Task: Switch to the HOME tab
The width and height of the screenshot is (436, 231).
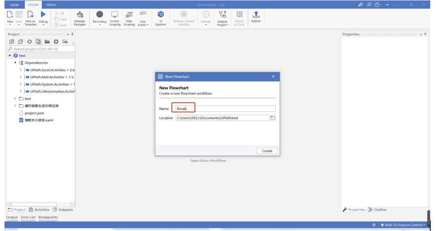Action: point(14,5)
